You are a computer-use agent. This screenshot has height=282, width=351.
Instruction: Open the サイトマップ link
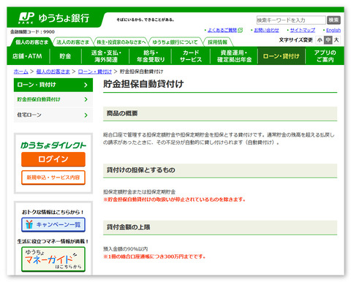302,30
